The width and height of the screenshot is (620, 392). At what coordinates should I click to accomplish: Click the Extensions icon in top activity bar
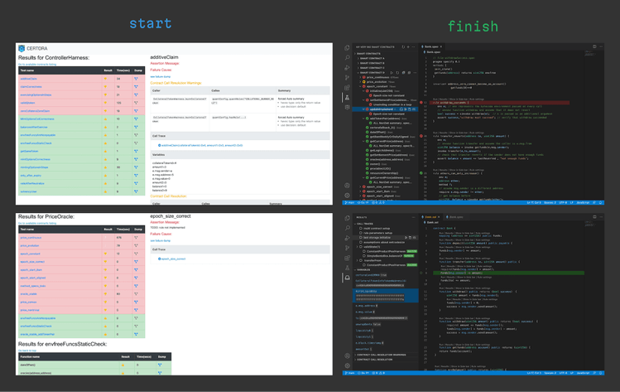[347, 88]
